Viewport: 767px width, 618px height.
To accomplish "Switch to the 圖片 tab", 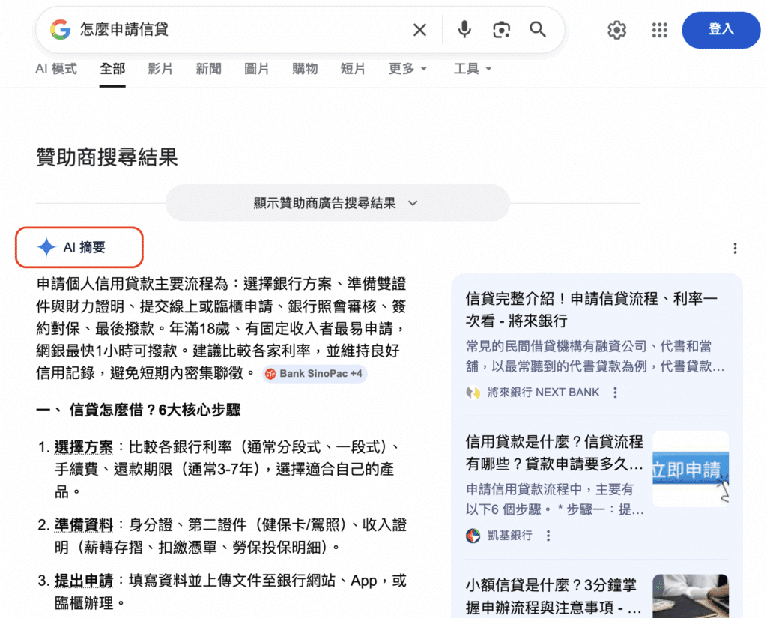I will coord(256,68).
